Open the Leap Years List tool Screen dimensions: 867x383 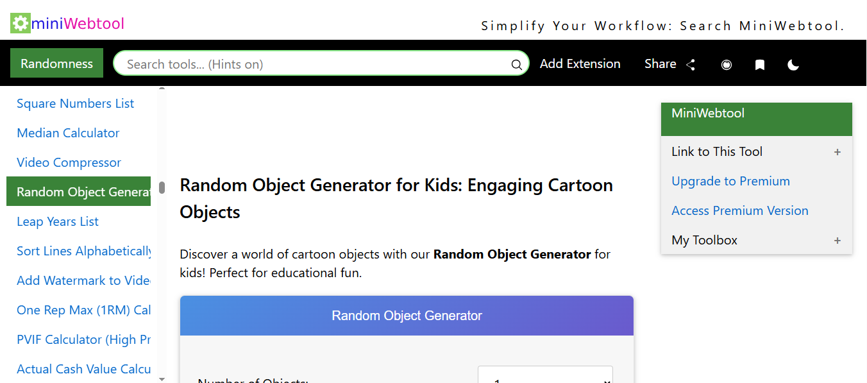(57, 221)
